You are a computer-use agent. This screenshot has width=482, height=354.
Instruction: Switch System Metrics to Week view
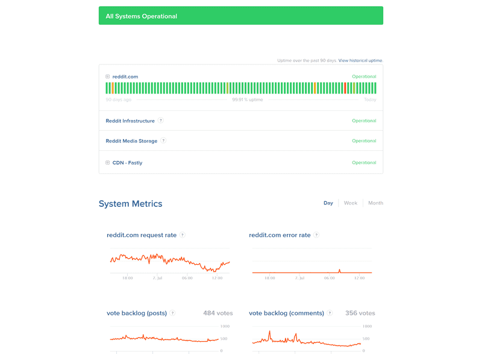click(350, 203)
